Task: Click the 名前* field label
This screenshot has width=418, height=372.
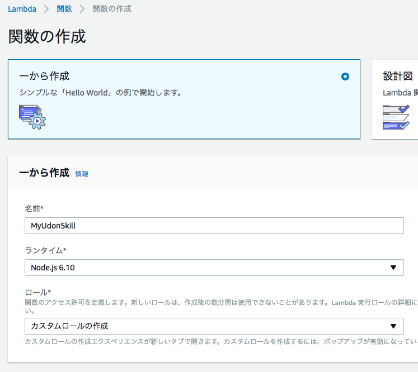Action: coord(34,208)
